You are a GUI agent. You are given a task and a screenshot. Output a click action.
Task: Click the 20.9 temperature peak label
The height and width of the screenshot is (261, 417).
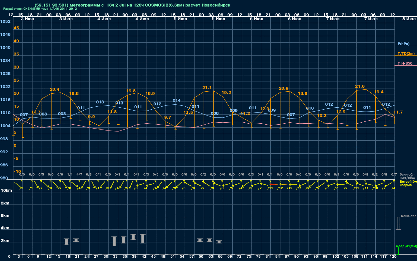click(x=283, y=88)
